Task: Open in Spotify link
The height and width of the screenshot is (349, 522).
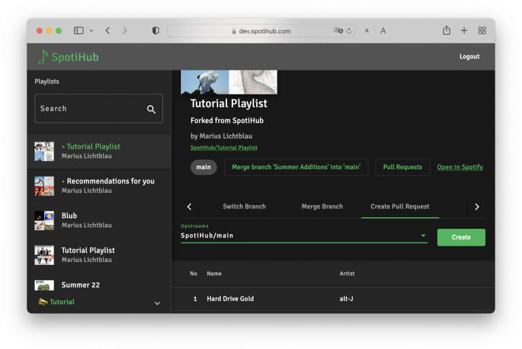Action: (459, 167)
